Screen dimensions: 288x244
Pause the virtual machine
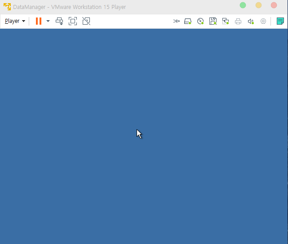(39, 21)
